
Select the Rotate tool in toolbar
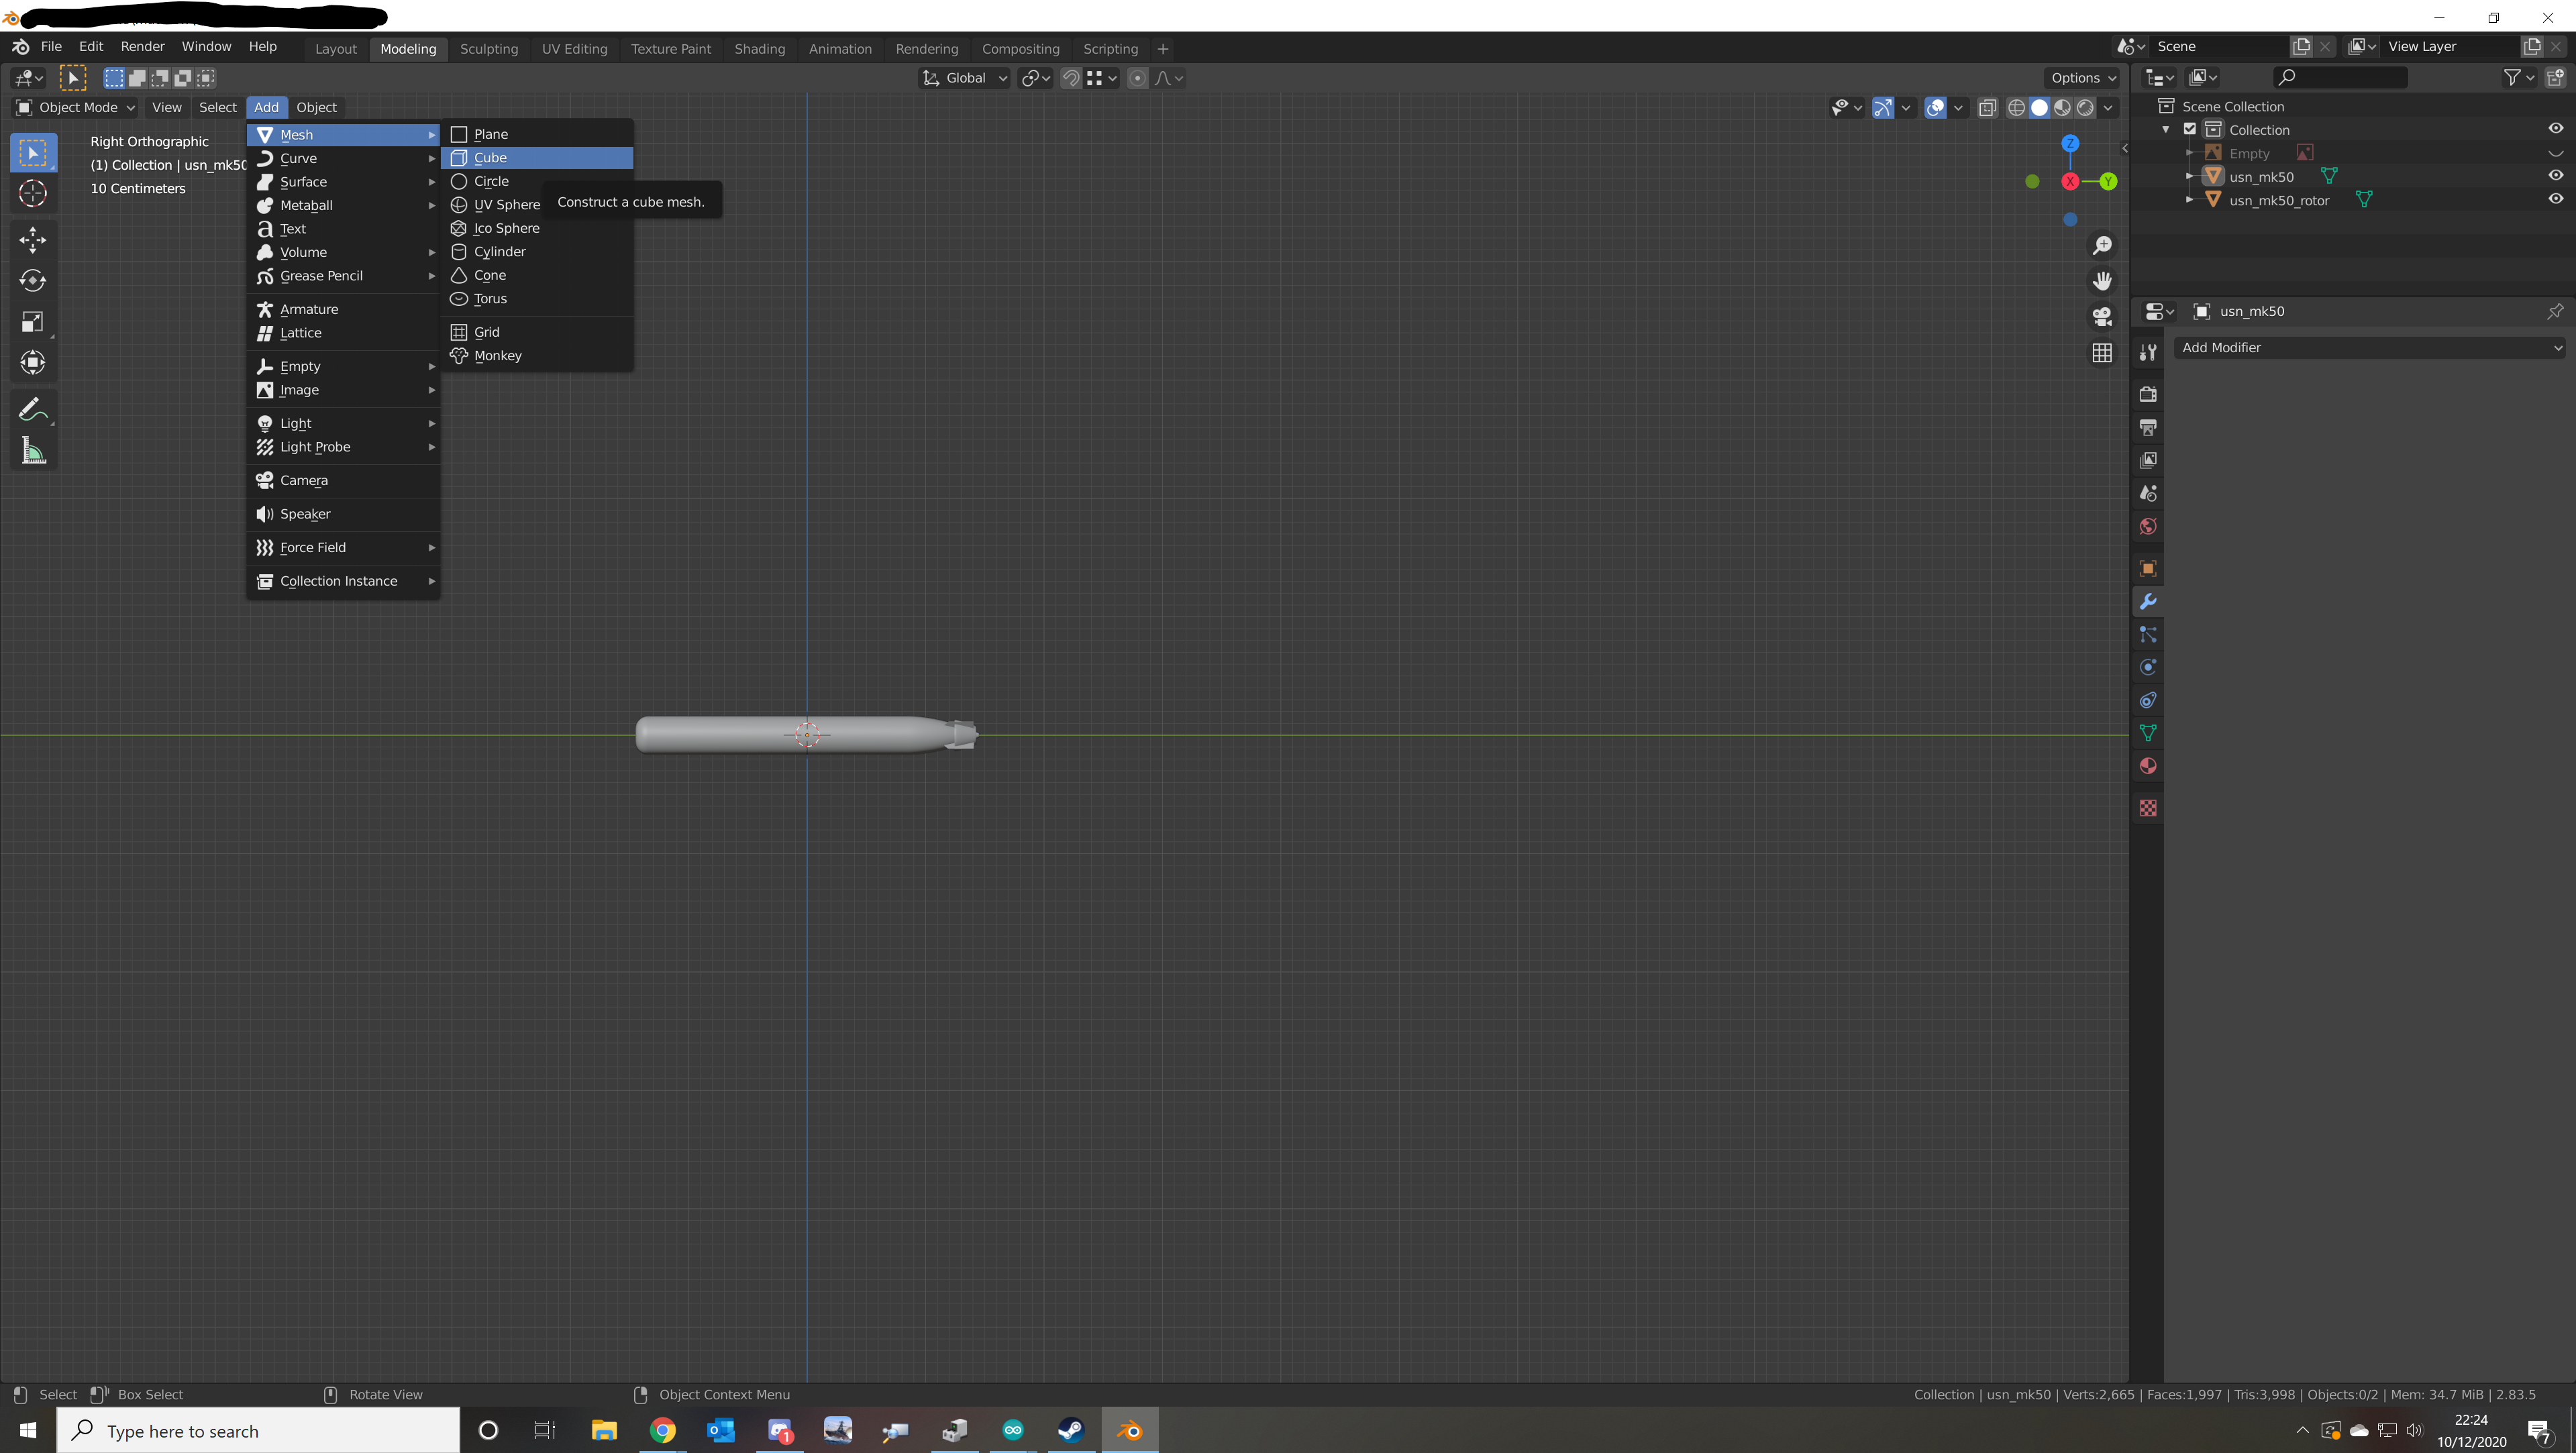point(32,281)
